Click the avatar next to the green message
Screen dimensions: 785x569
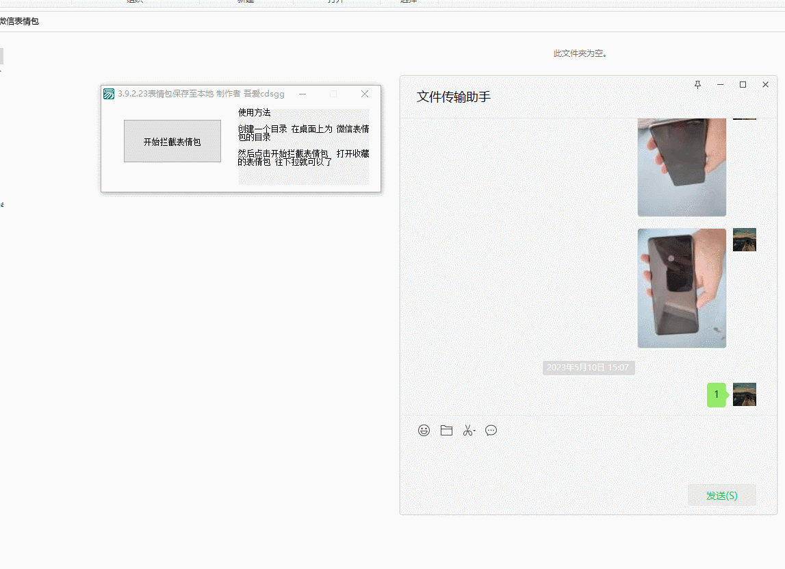pos(745,394)
